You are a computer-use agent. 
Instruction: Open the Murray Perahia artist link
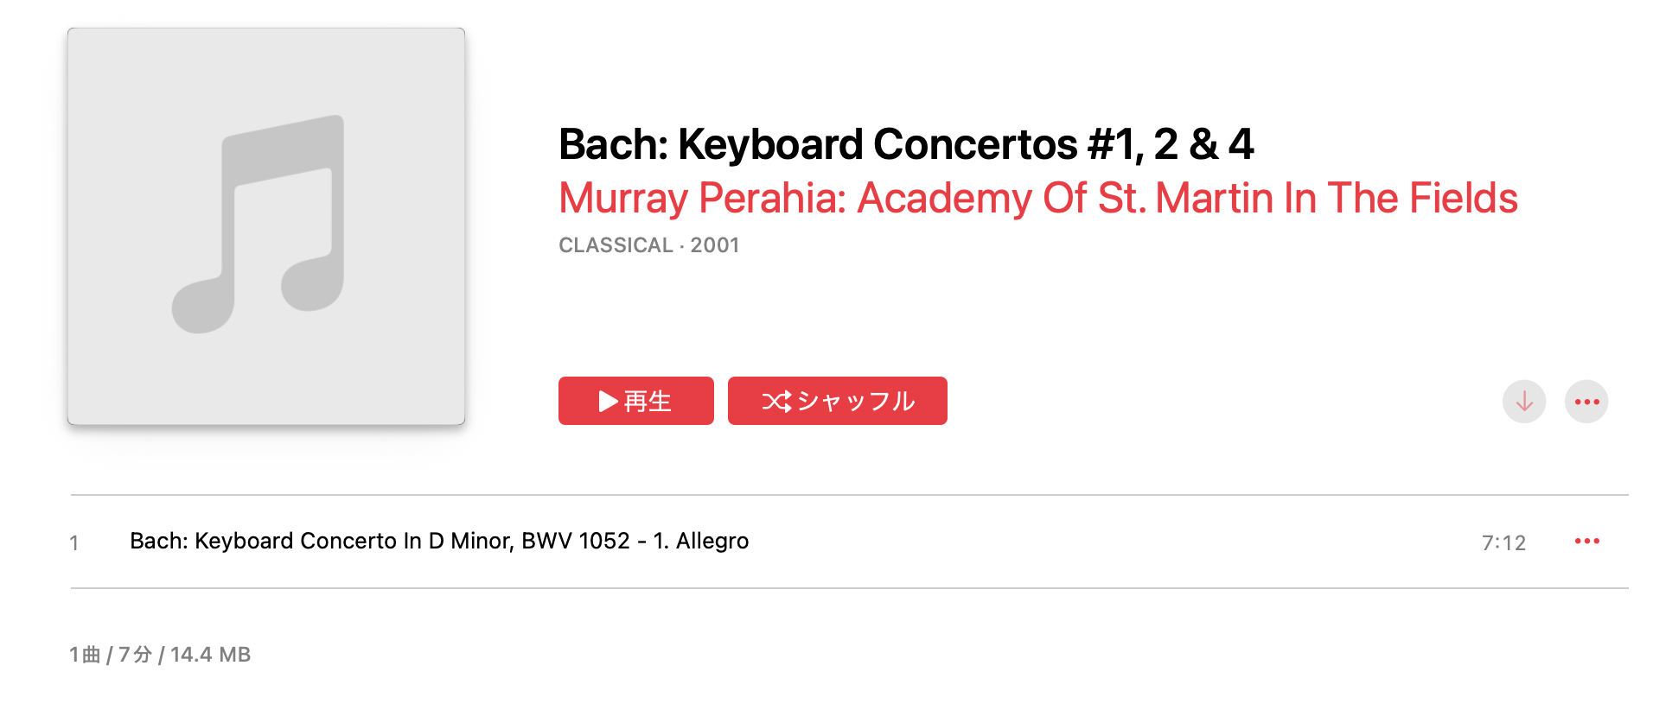700,198
